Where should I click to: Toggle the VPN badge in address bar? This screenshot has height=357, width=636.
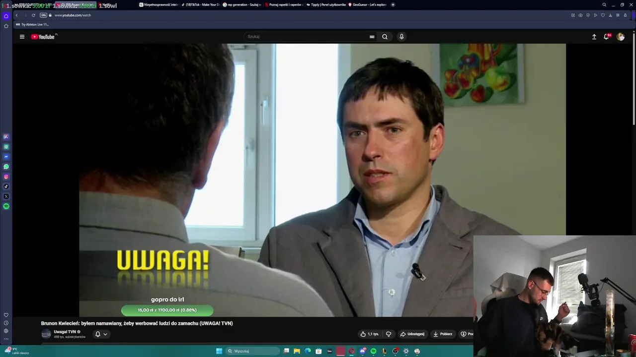pyautogui.click(x=43, y=15)
